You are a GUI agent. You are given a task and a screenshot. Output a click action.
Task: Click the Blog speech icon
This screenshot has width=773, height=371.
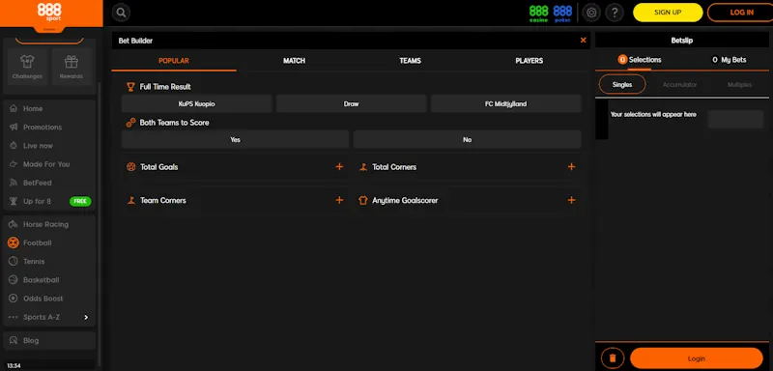(x=14, y=340)
